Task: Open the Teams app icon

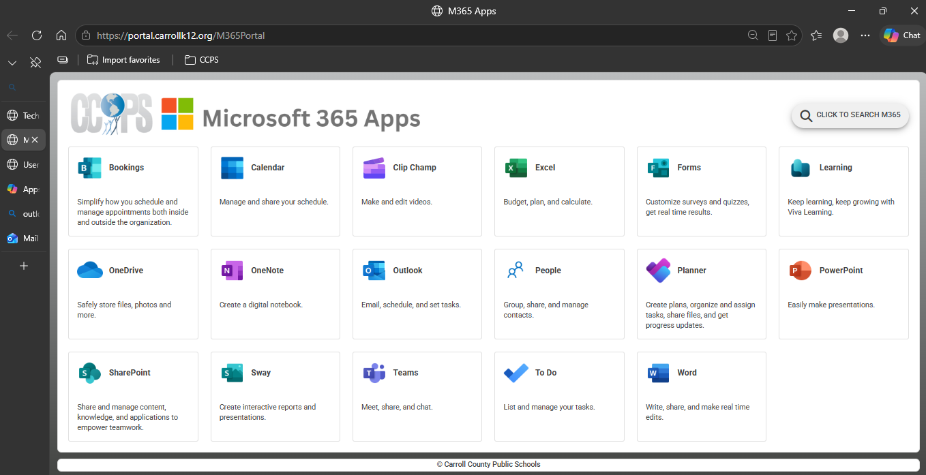Action: click(x=374, y=373)
